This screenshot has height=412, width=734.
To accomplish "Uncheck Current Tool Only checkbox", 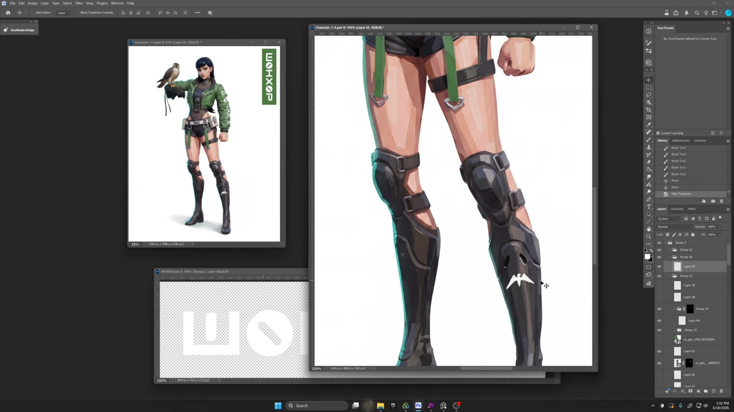I will (658, 133).
